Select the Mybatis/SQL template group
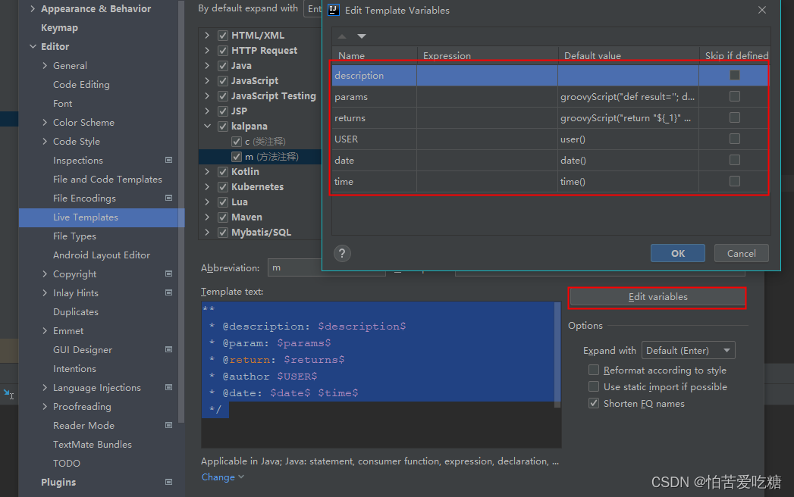This screenshot has height=497, width=794. point(261,233)
